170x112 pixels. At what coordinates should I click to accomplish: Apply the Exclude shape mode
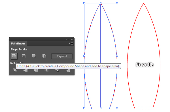44,56
